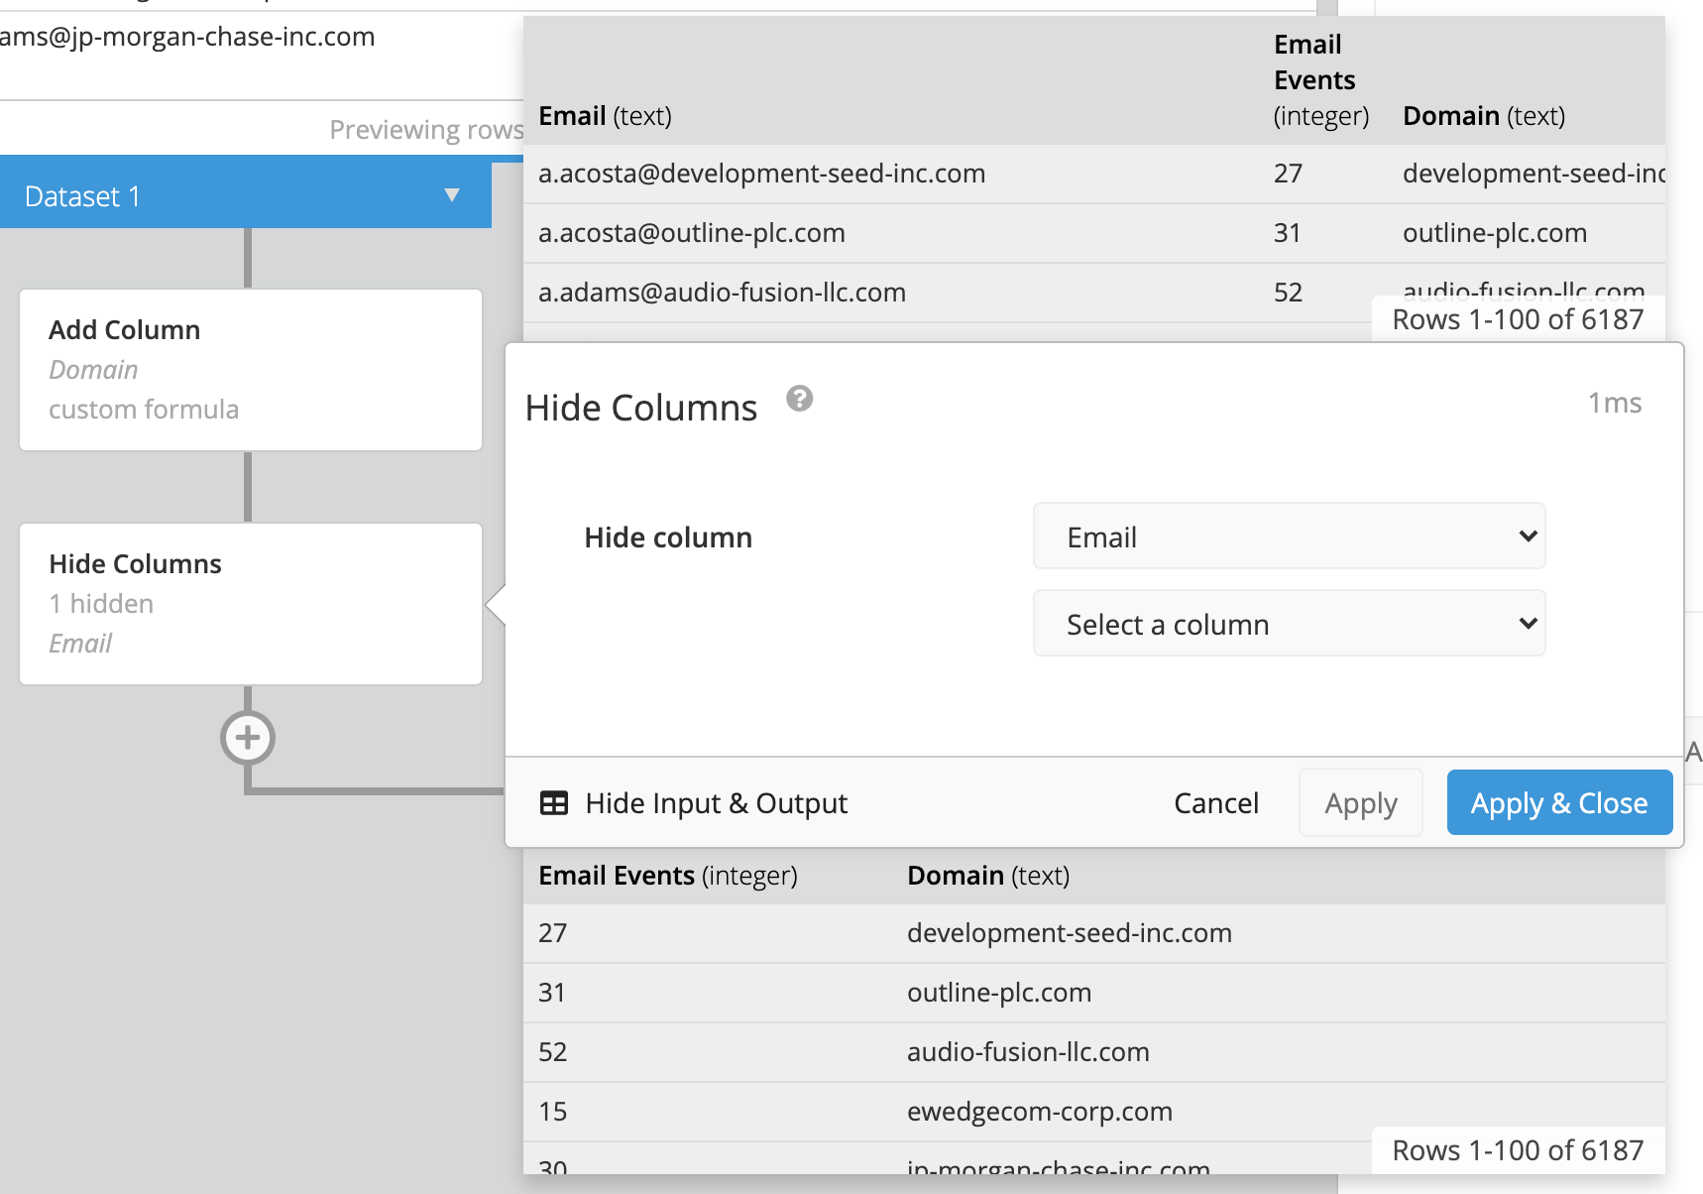Click output cell development-seed-inc.com

(x=1070, y=933)
